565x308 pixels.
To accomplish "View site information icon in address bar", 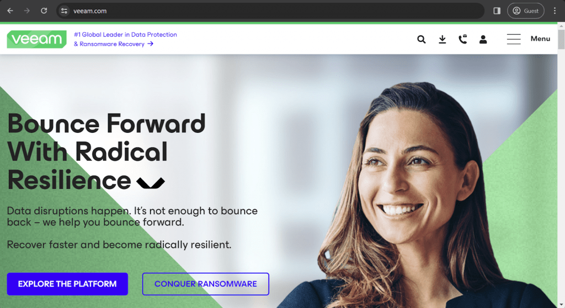I will (64, 11).
